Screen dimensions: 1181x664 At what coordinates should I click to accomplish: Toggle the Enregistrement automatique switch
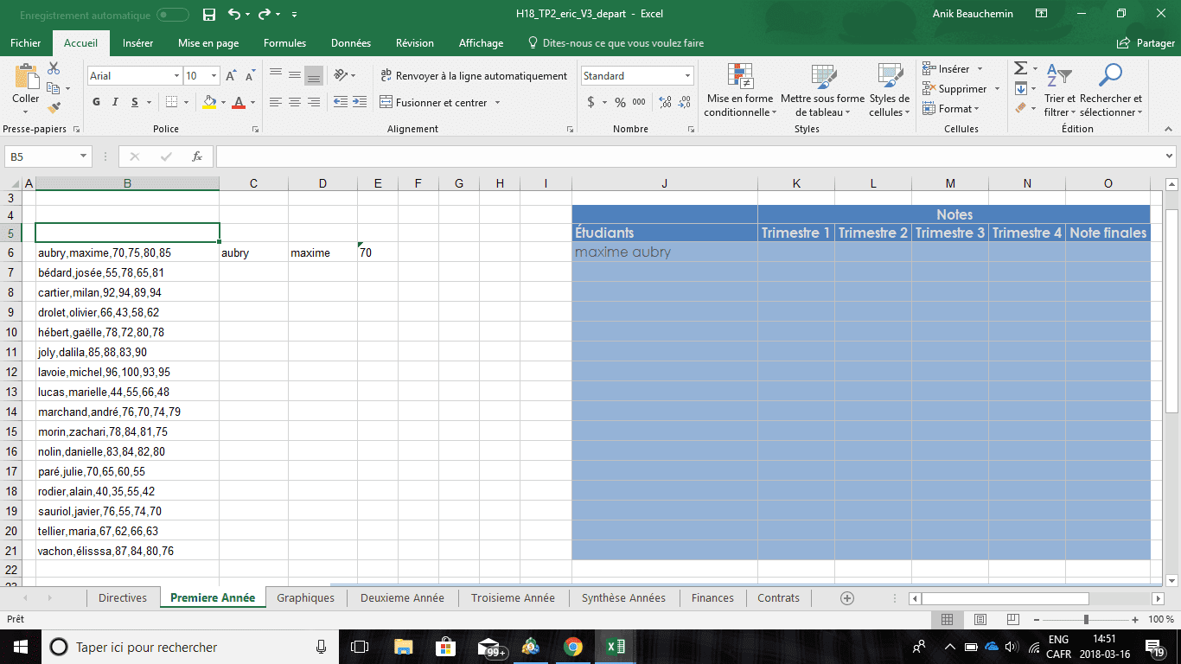point(173,15)
